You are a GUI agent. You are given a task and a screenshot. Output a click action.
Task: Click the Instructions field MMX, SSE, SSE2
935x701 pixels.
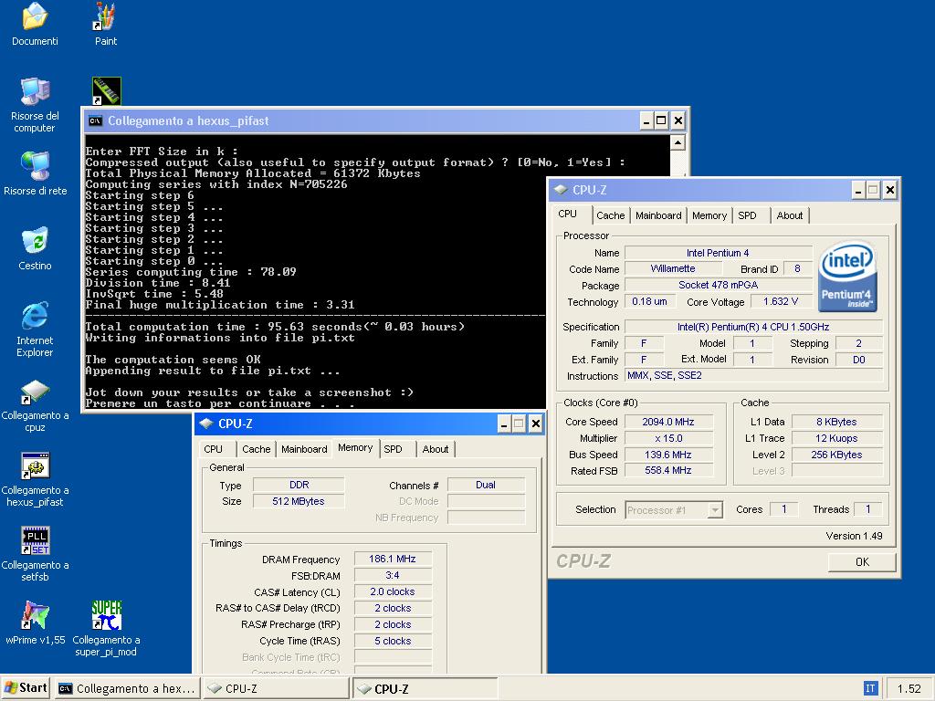753,375
